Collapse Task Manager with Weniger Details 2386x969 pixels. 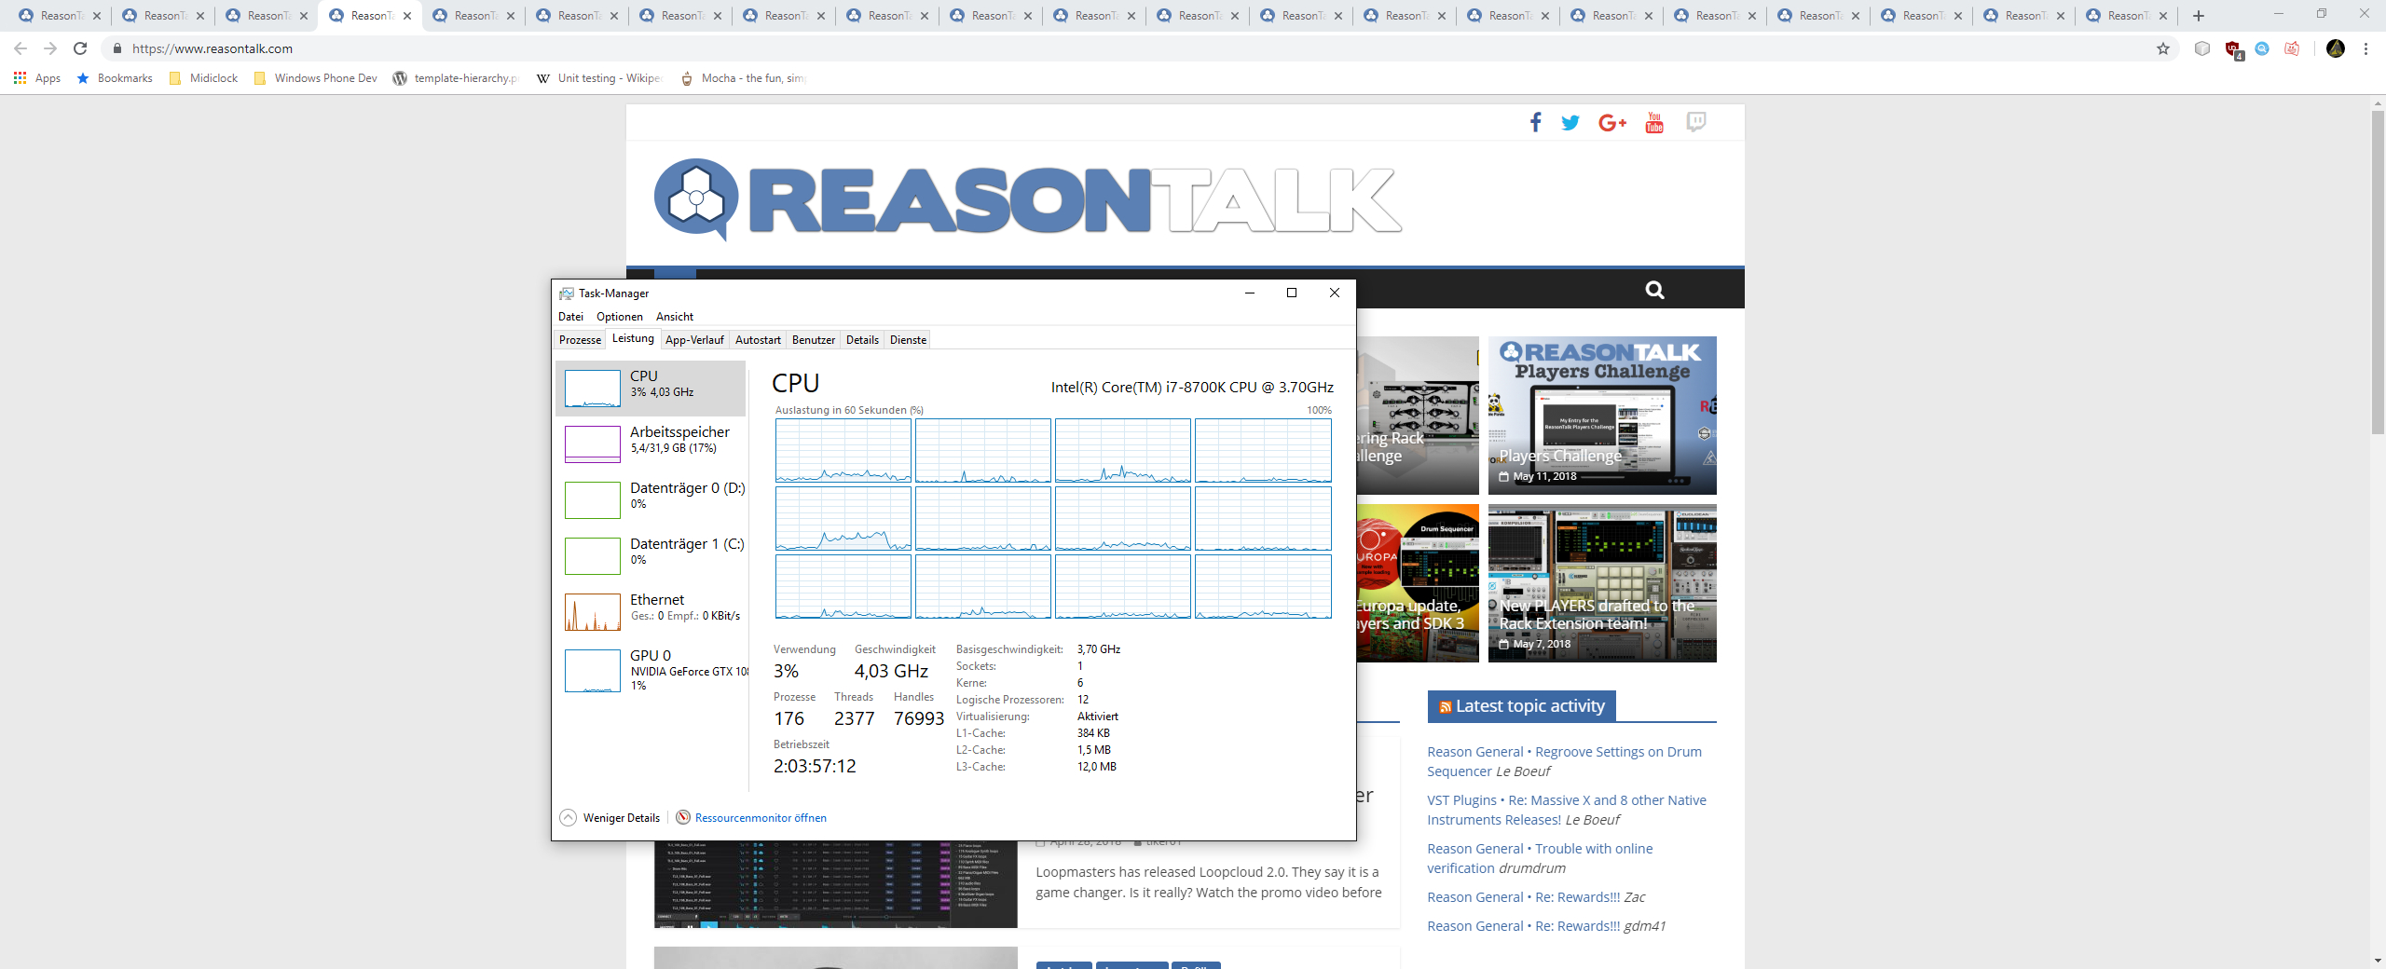610,817
